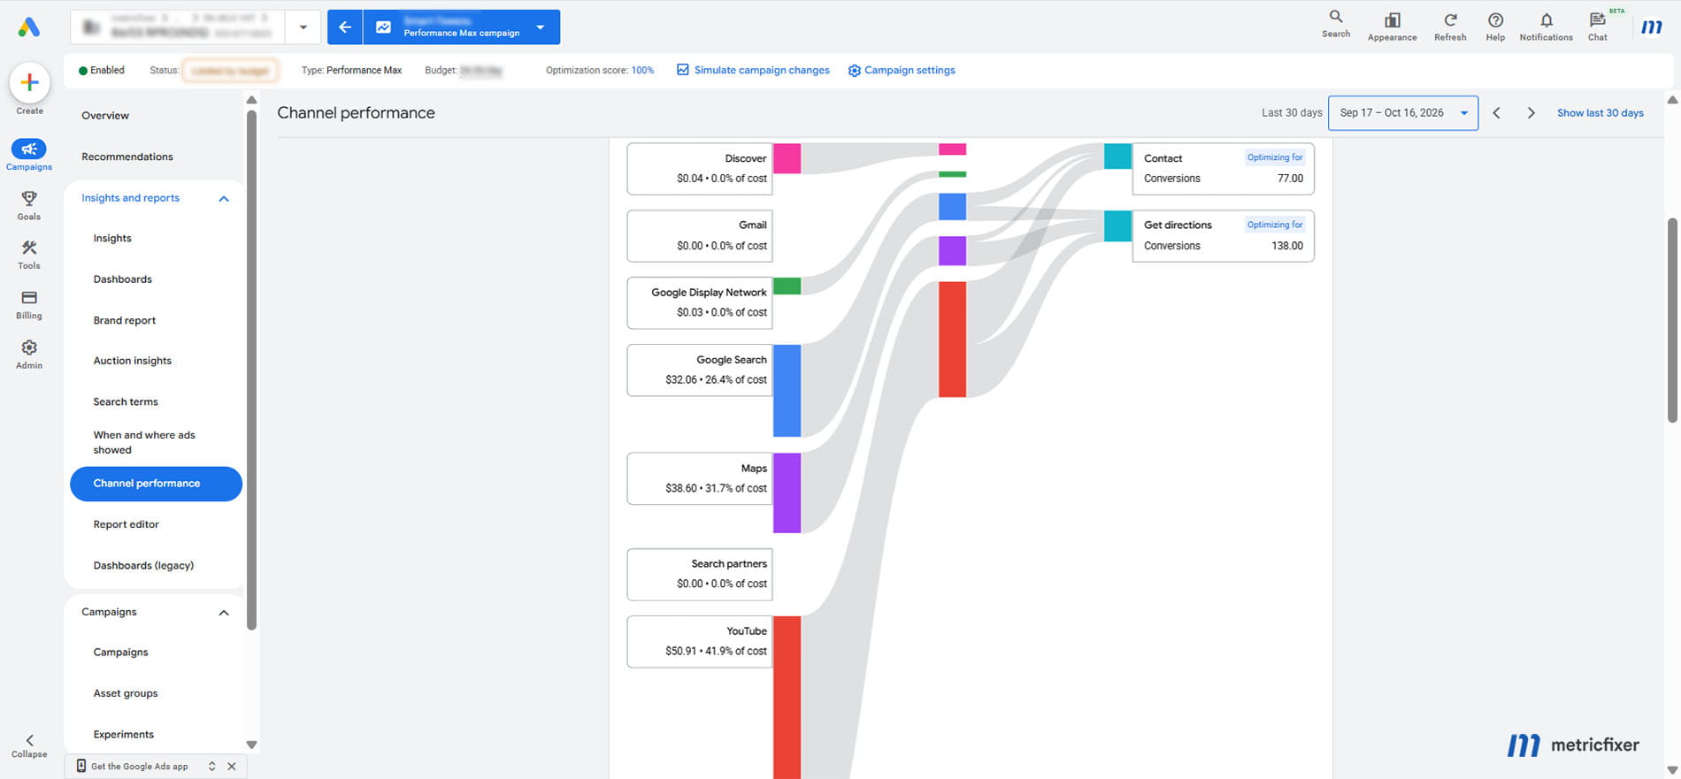Image resolution: width=1681 pixels, height=779 pixels.
Task: Open the Report editor
Action: (127, 524)
